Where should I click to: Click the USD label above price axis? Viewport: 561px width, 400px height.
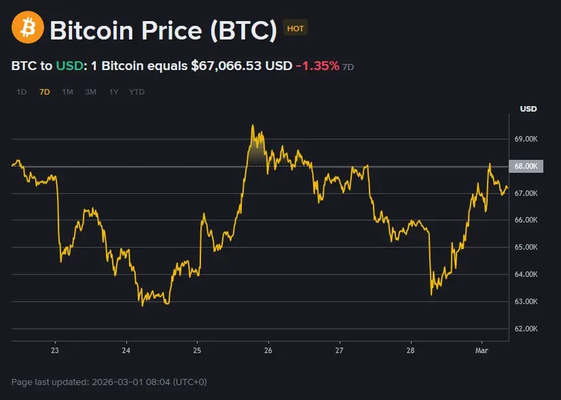click(528, 109)
